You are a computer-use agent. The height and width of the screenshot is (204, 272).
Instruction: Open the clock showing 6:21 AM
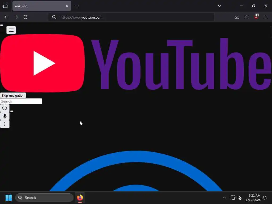click(x=253, y=198)
